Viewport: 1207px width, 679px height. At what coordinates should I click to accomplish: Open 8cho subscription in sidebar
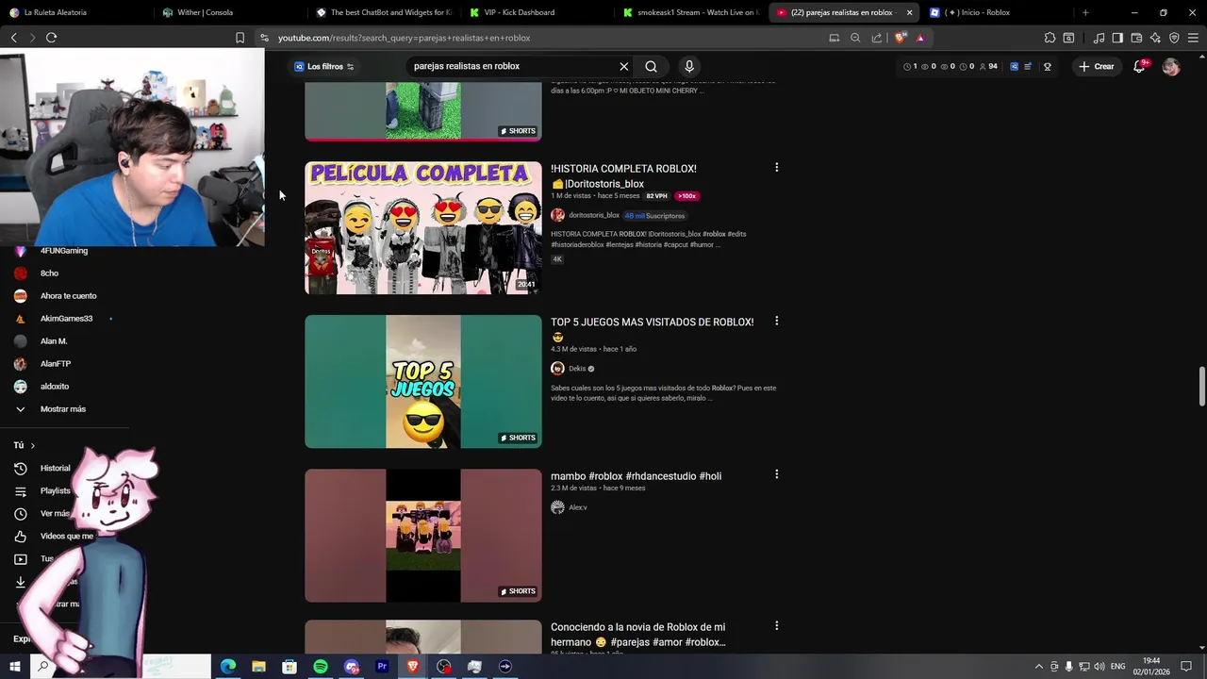click(x=49, y=273)
